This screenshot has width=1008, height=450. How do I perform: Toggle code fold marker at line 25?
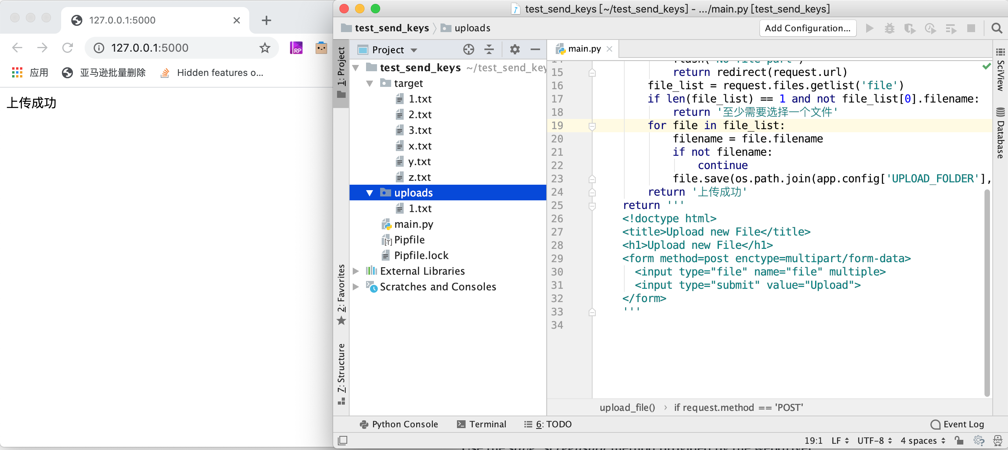[x=592, y=206]
